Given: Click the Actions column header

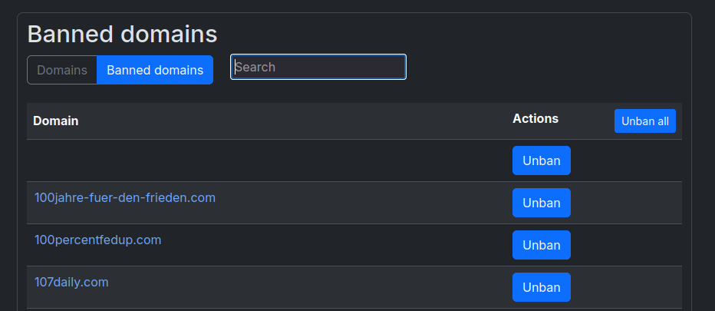Looking at the screenshot, I should point(535,119).
